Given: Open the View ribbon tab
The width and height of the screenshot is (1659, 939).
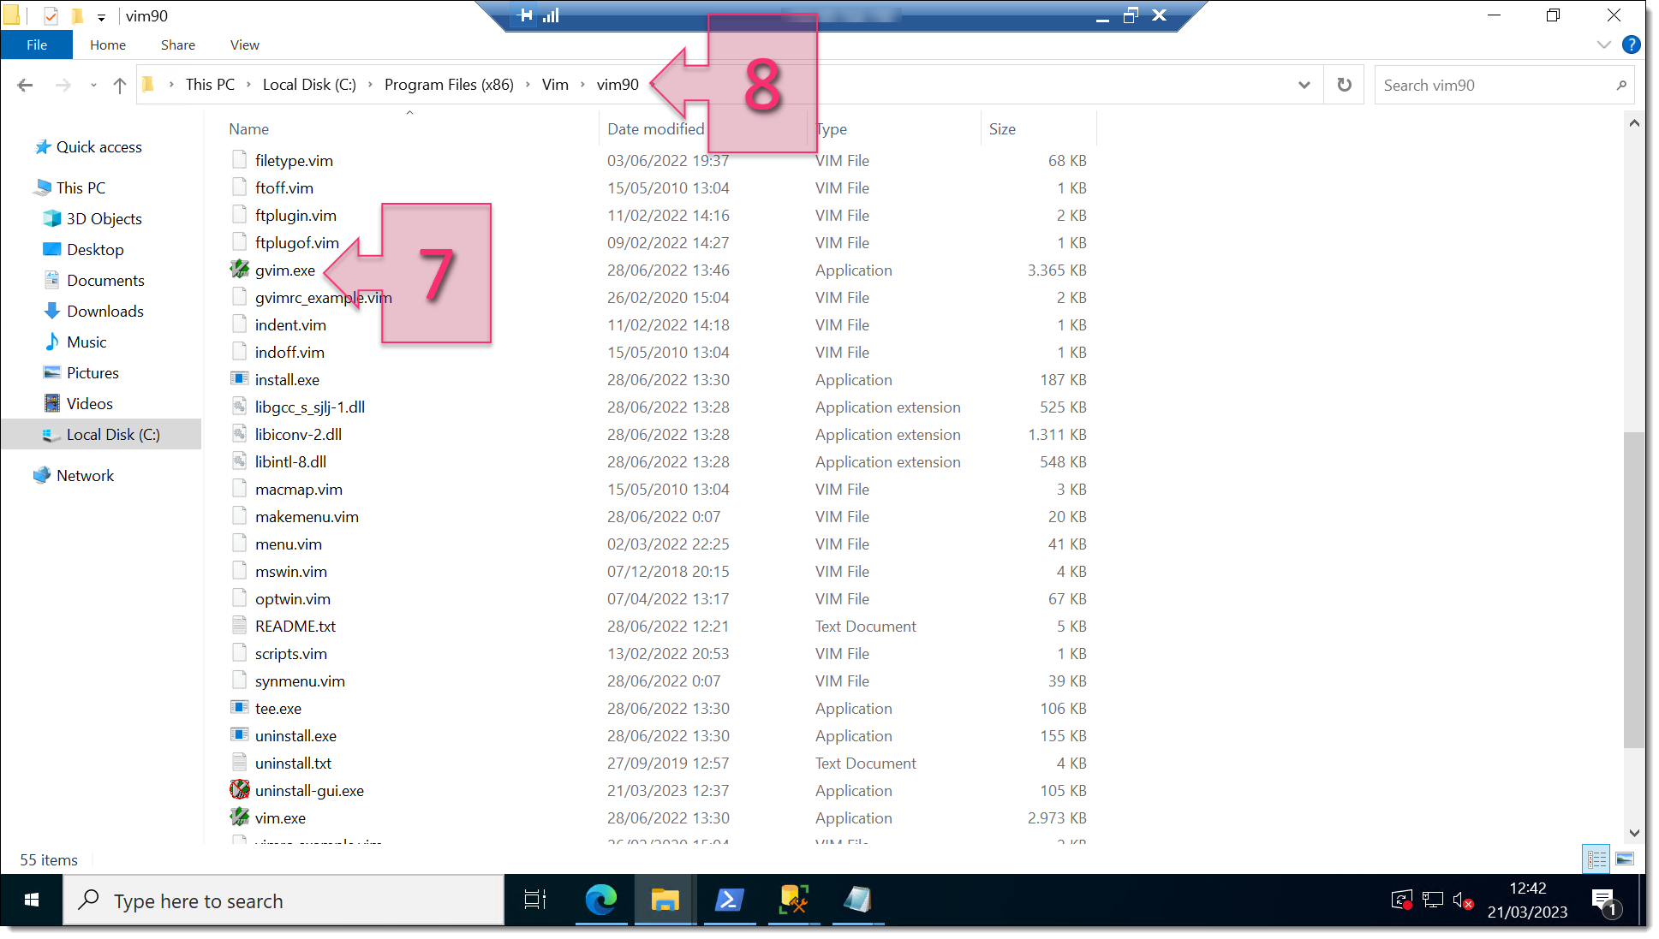Looking at the screenshot, I should point(244,45).
